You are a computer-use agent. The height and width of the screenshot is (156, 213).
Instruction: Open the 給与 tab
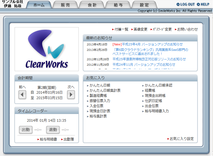coord(118,5)
